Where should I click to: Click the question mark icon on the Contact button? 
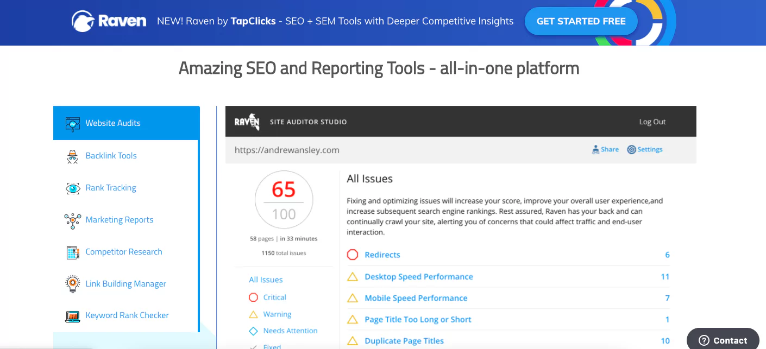704,341
